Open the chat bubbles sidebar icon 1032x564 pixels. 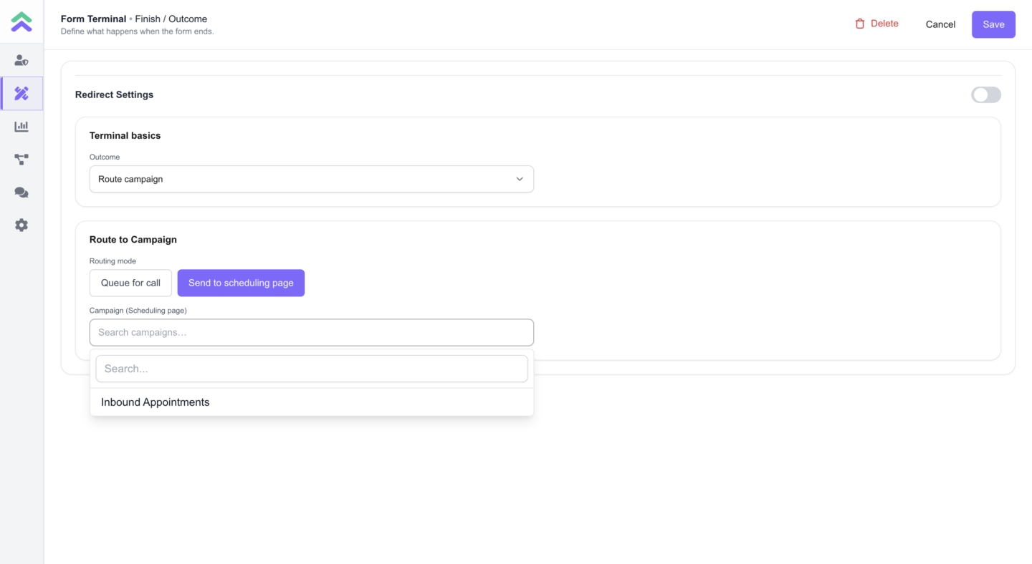pos(21,193)
